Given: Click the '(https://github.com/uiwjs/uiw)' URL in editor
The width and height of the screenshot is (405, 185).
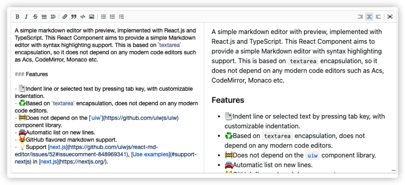Looking at the screenshot, I should pyautogui.click(x=141, y=118).
